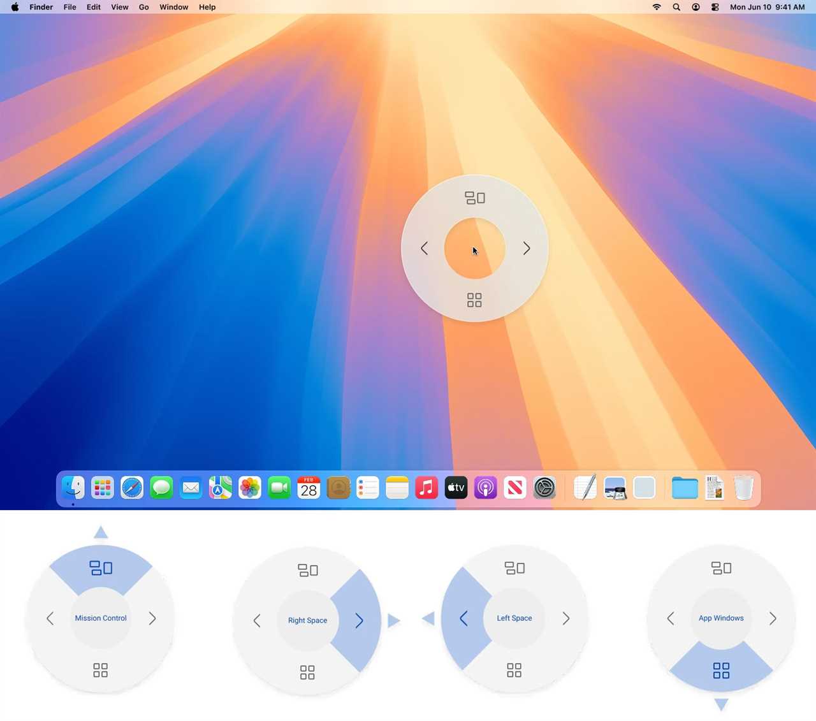Launch Maps from the Dock
The height and width of the screenshot is (721, 816).
coord(221,488)
